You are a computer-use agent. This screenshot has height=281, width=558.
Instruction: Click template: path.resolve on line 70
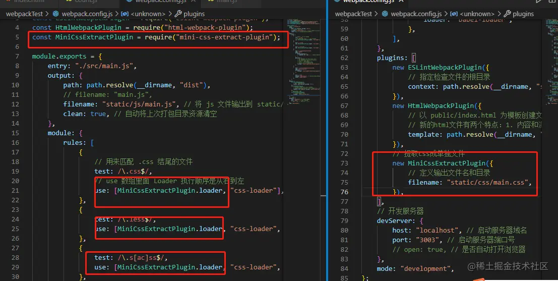[x=451, y=135]
